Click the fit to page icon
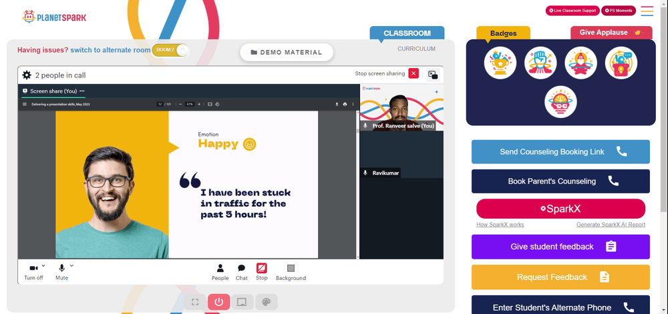 point(210,104)
